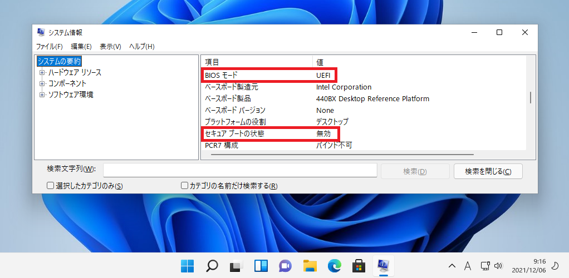This screenshot has width=569, height=278.
Task: Select ベースボード製品 row
Action: (x=363, y=98)
